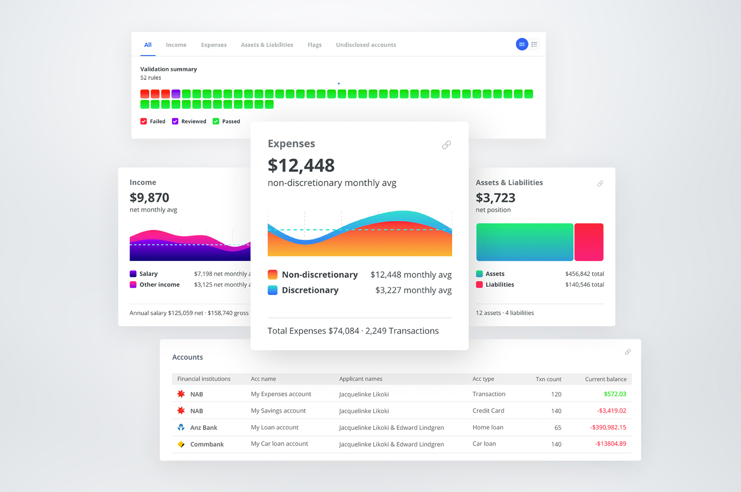
Task: Switch to the Income tab
Action: pyautogui.click(x=176, y=45)
